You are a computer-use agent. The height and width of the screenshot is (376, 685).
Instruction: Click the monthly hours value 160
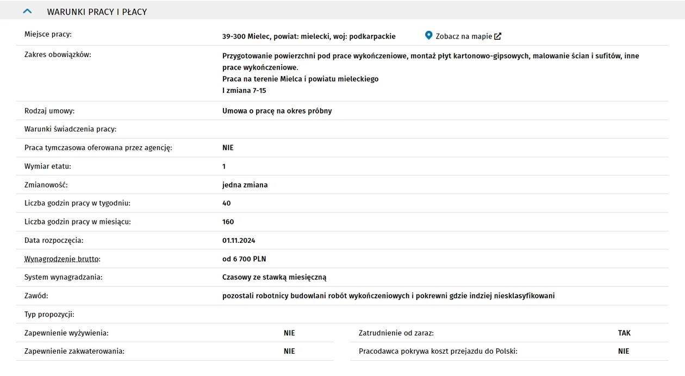[228, 222]
